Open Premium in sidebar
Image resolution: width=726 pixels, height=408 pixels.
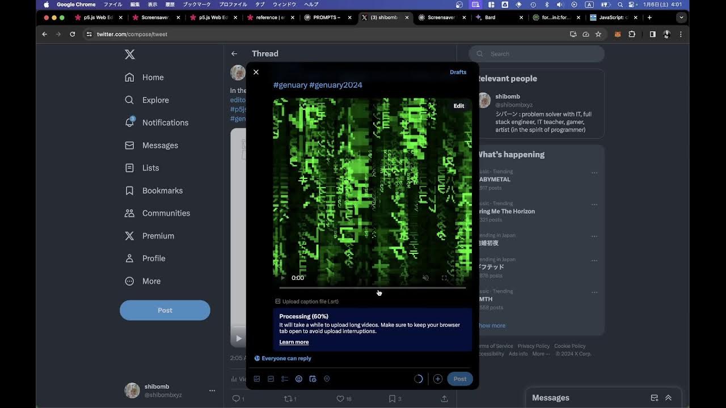[150, 236]
